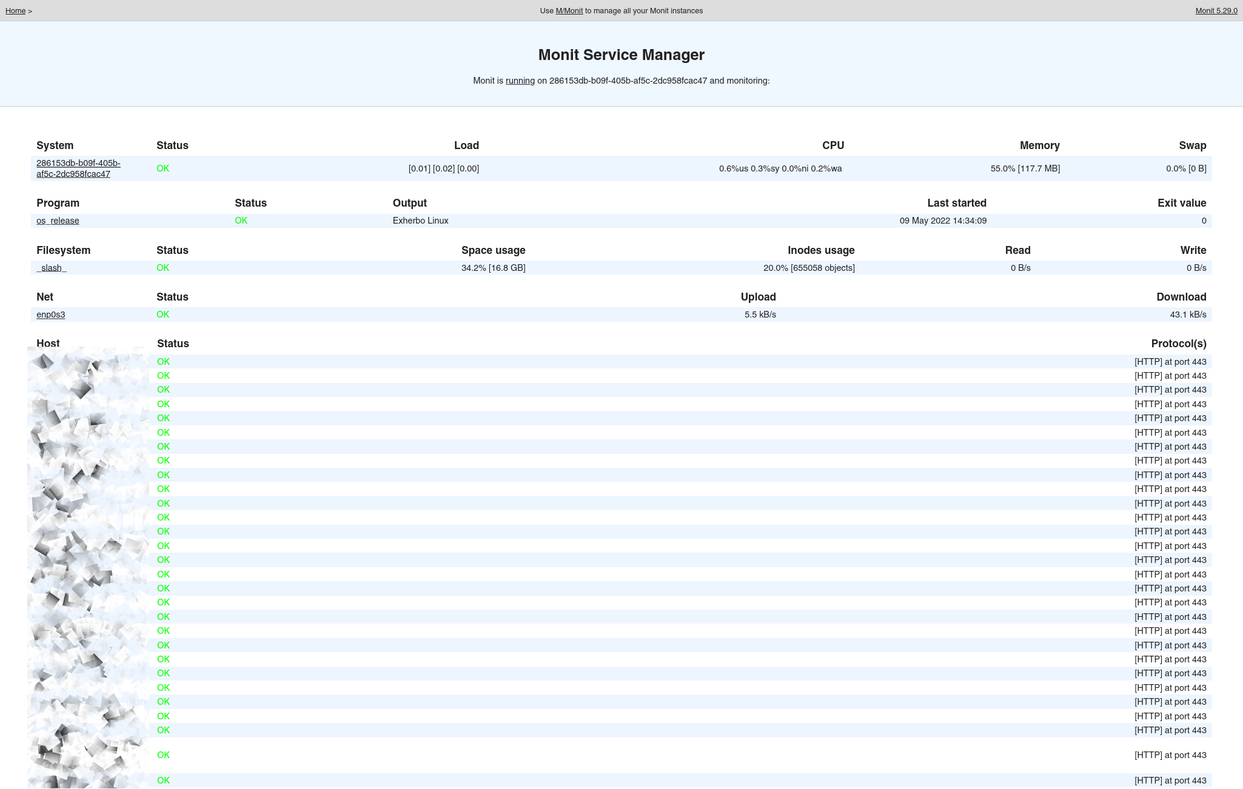
Task: Click the os_release OK status
Action: click(x=241, y=221)
